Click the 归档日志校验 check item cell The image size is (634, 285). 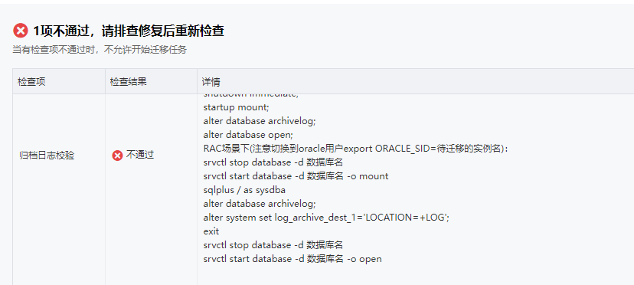click(47, 156)
